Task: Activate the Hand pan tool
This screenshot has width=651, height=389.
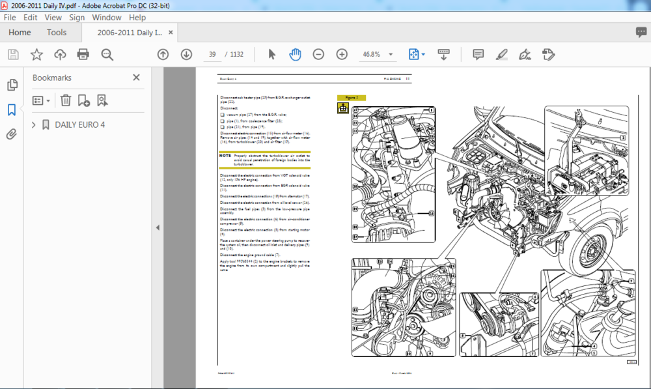Action: [295, 55]
